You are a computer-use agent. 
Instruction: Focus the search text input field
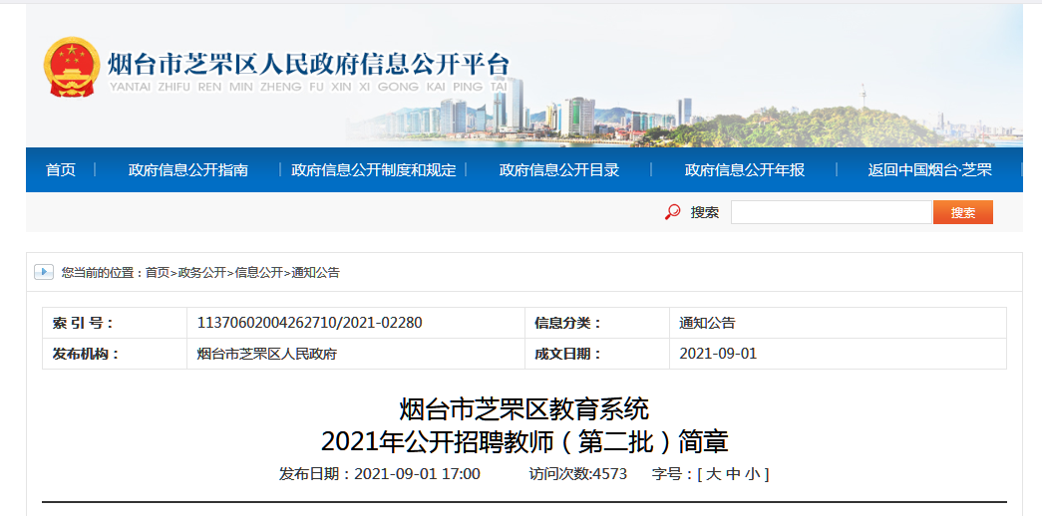[832, 212]
